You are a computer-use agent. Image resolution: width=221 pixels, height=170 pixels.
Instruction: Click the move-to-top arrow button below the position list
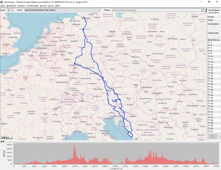(213, 137)
